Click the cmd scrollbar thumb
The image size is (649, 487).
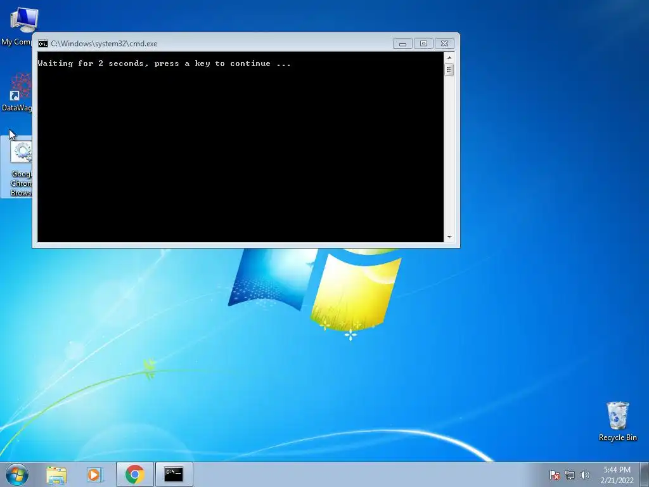(449, 70)
